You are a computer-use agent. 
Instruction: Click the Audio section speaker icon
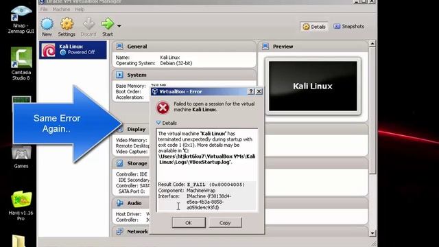coord(119,203)
